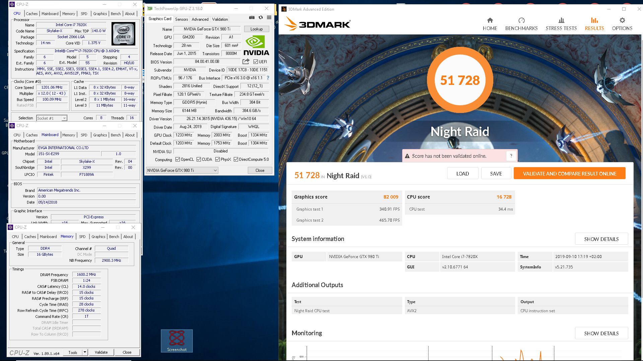
Task: Click the DRAM Frequency 1600.2 MHz value
Action: (x=86, y=274)
